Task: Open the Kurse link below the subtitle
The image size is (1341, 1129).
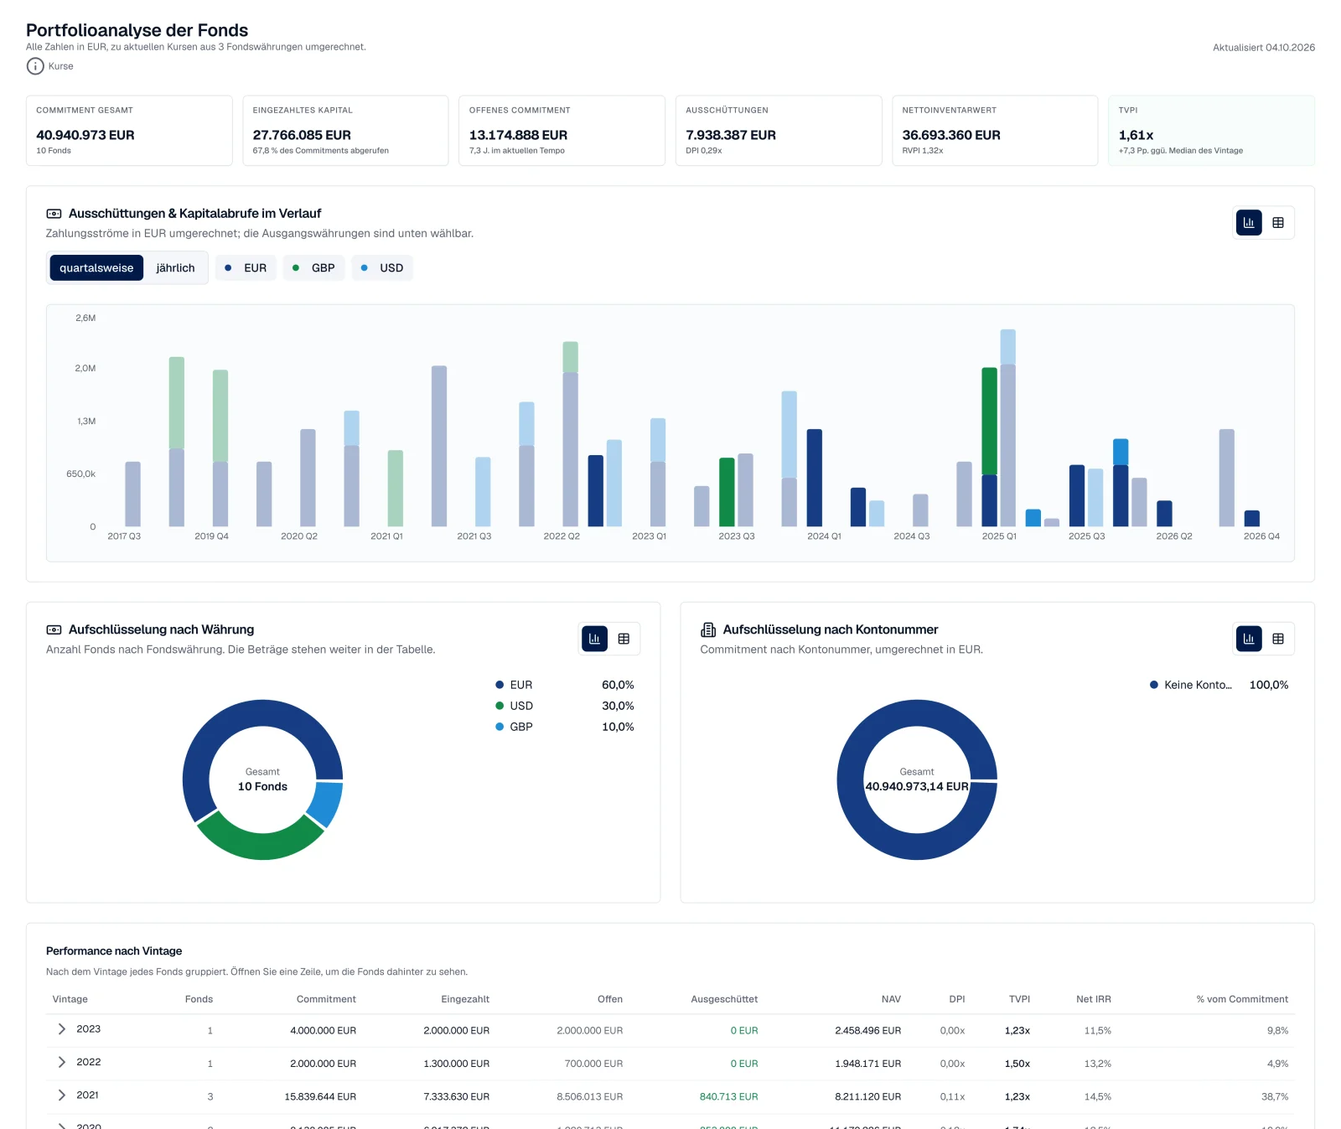Action: coord(60,66)
